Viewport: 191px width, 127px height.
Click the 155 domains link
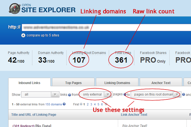(x=53, y=104)
